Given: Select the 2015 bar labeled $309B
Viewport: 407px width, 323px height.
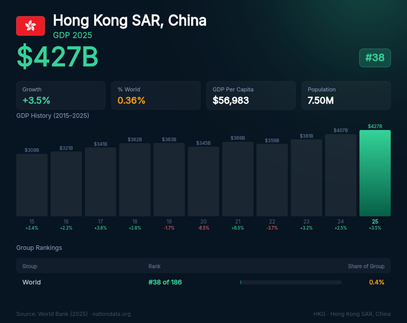Looking at the screenshot, I should pos(32,185).
